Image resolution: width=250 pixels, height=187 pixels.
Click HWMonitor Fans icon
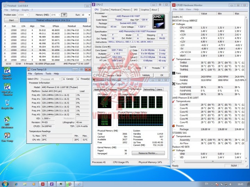coord(174,73)
